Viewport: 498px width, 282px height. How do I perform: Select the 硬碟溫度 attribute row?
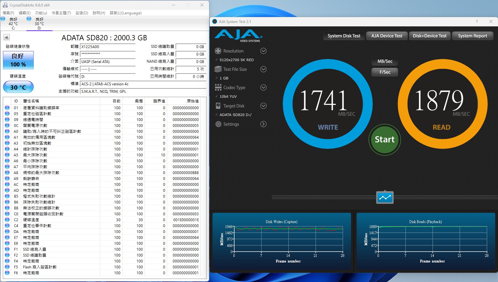pyautogui.click(x=102, y=220)
